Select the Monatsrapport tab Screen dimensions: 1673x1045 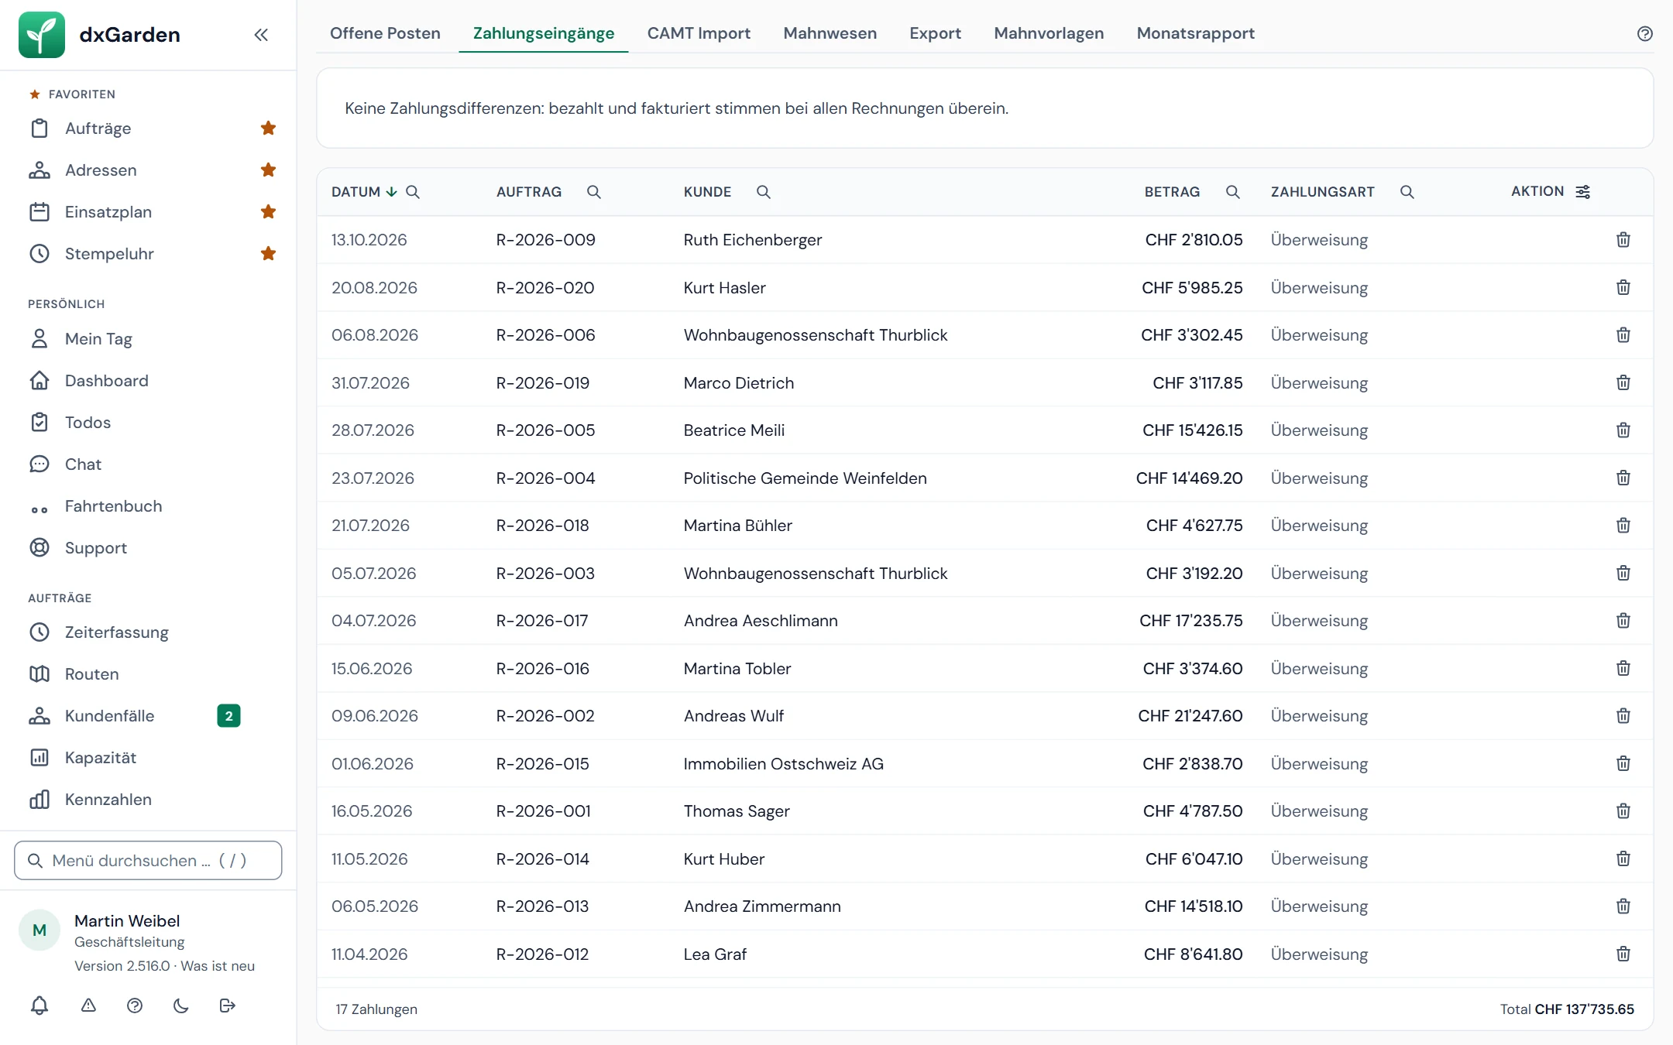[x=1195, y=33]
